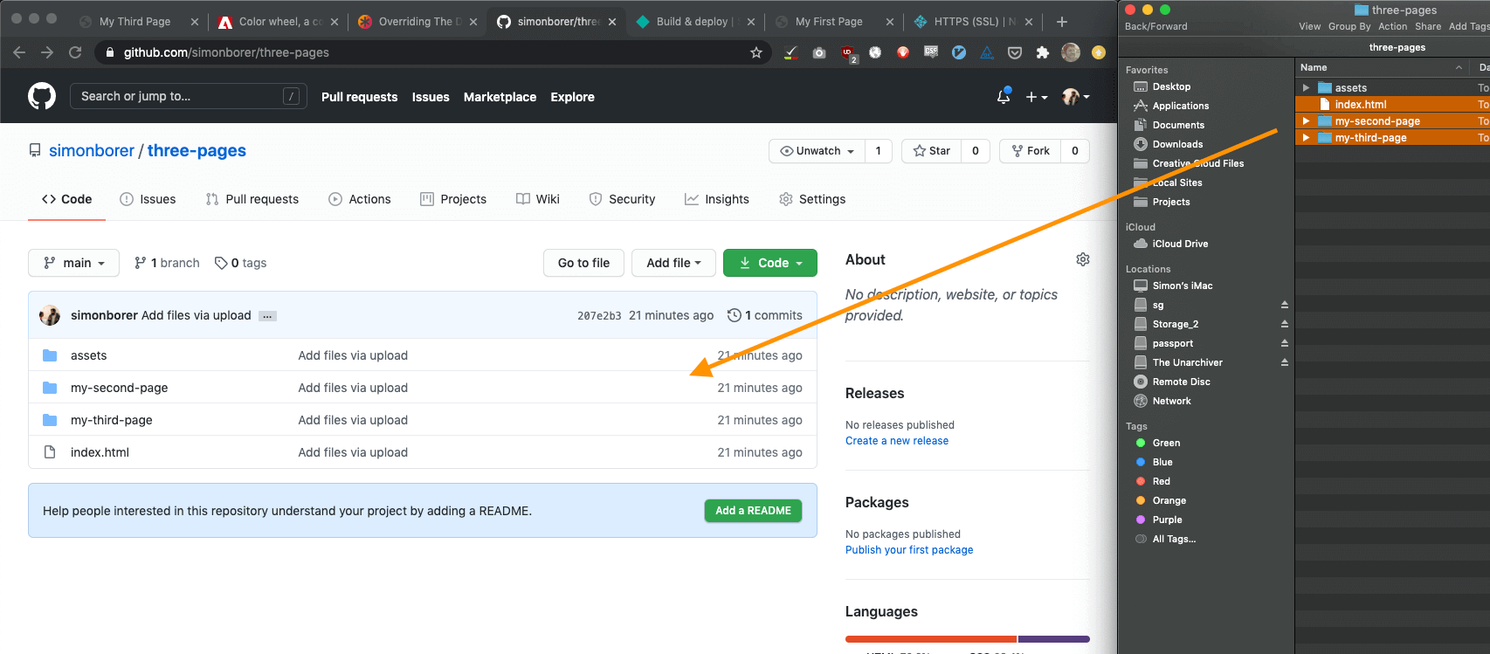This screenshot has height=654, width=1490.
Task: Open the main branch dropdown
Action: [x=74, y=263]
